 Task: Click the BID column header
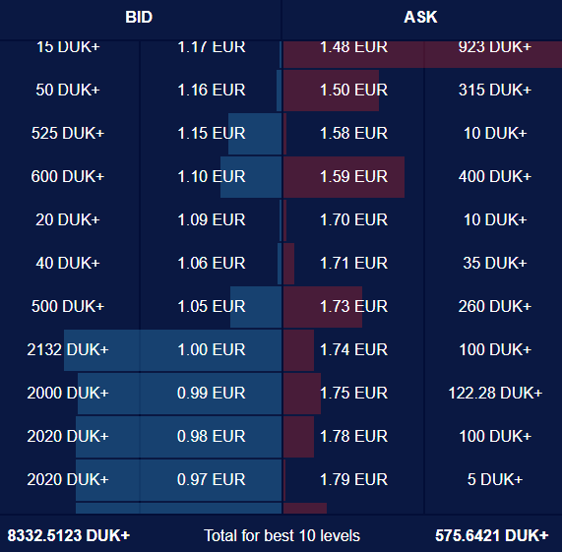(139, 17)
